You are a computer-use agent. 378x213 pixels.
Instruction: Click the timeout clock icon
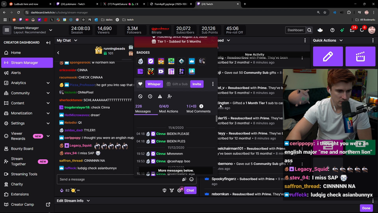[x=150, y=96]
